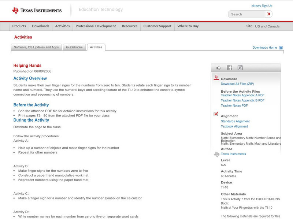Switch to the Guidebooks tab
Image resolution: width=293 pixels, height=219 pixels.
[x=74, y=47]
